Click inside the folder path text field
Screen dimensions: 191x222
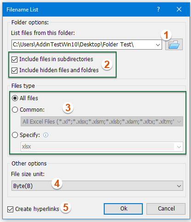(83, 45)
